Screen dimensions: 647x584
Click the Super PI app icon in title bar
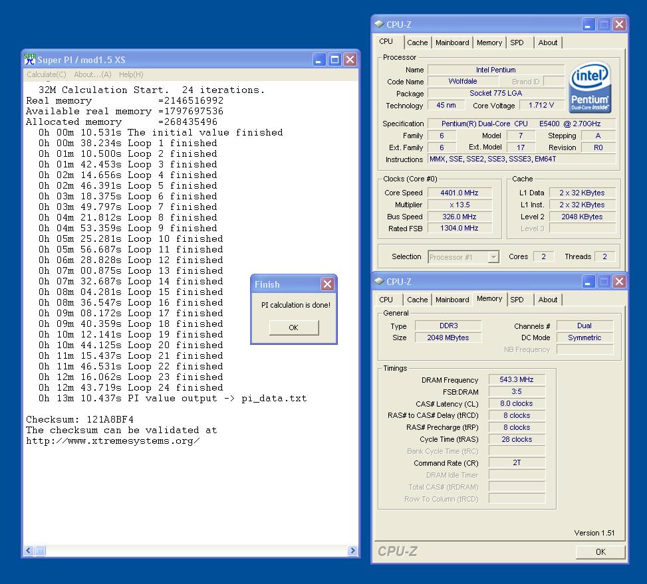[30, 59]
